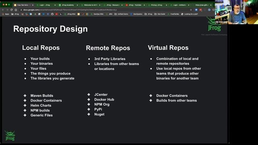Switch to the https://raw.github tab

pyautogui.click(x=202, y=5)
